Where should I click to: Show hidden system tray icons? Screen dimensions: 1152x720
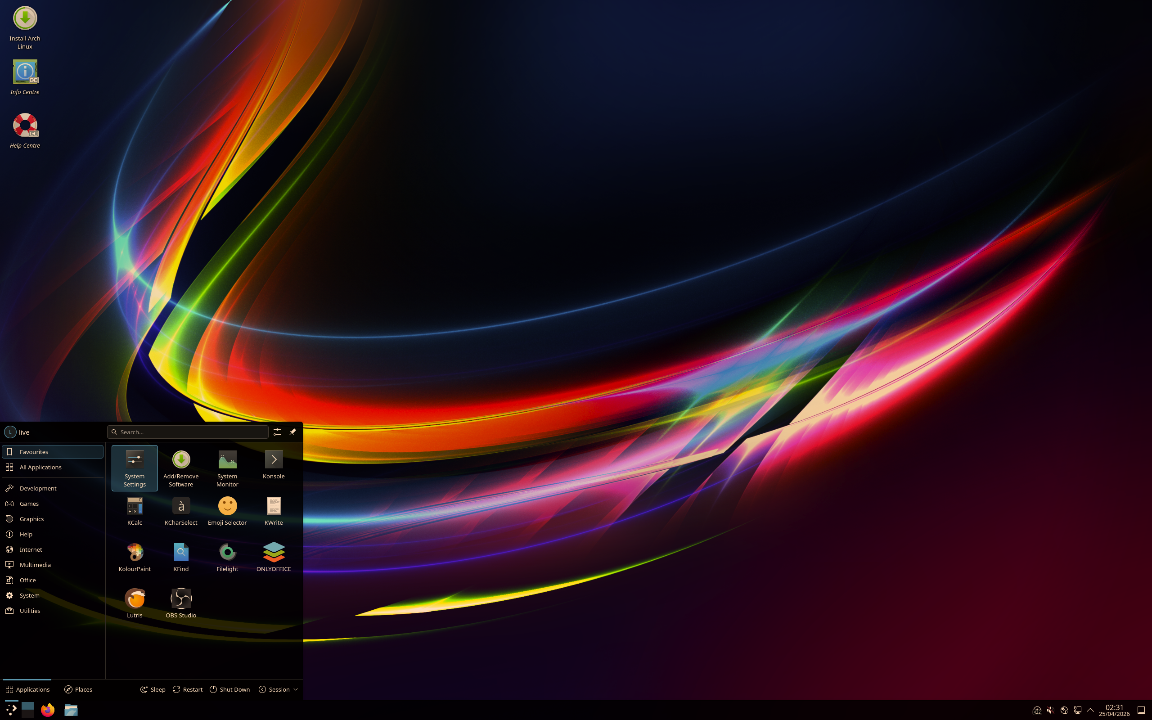click(1091, 710)
